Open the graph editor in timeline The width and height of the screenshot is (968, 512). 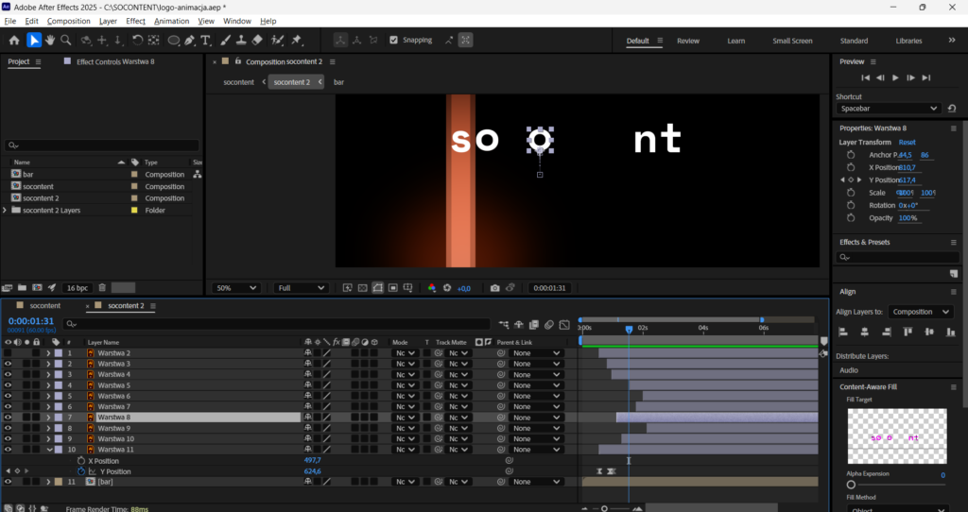(564, 324)
